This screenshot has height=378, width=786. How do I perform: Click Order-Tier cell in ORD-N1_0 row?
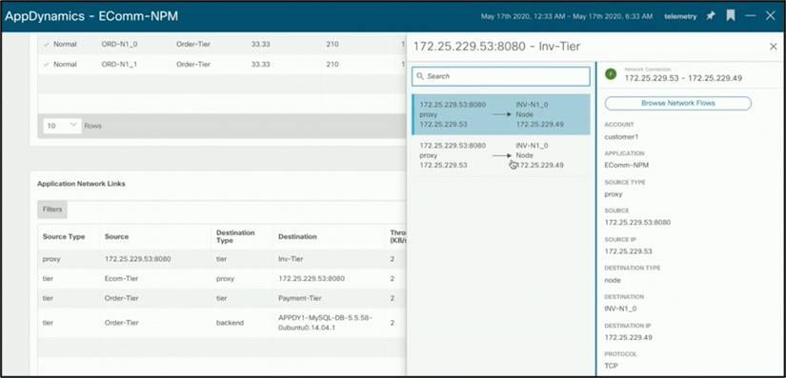[193, 44]
